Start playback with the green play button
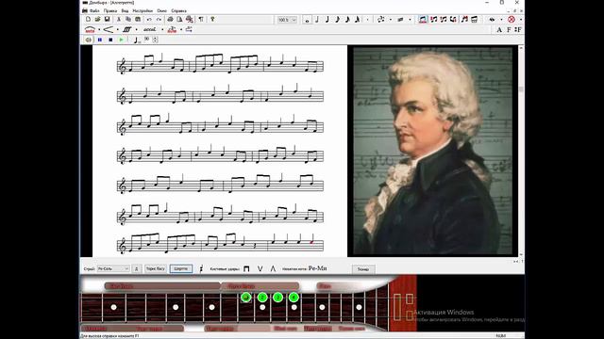The width and height of the screenshot is (604, 339). (122, 40)
